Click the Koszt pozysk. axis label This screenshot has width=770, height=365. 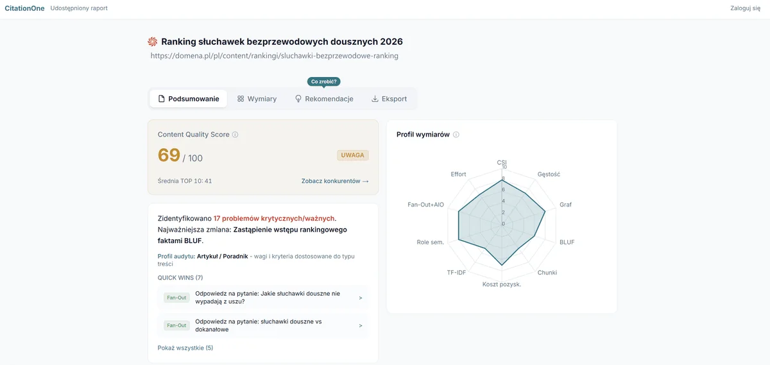click(502, 284)
